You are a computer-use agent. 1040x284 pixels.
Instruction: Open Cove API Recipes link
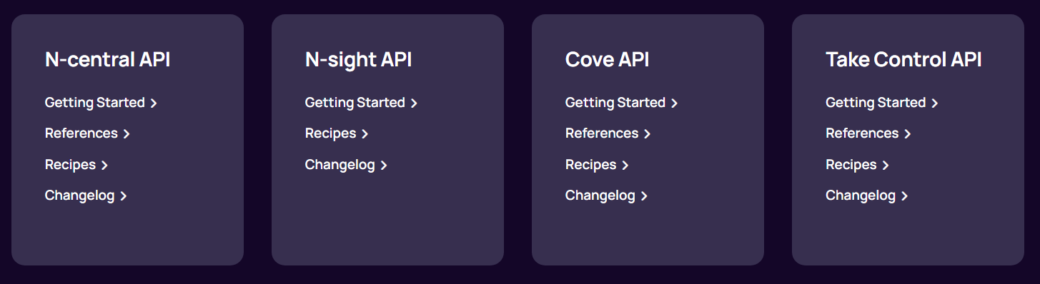coord(597,165)
